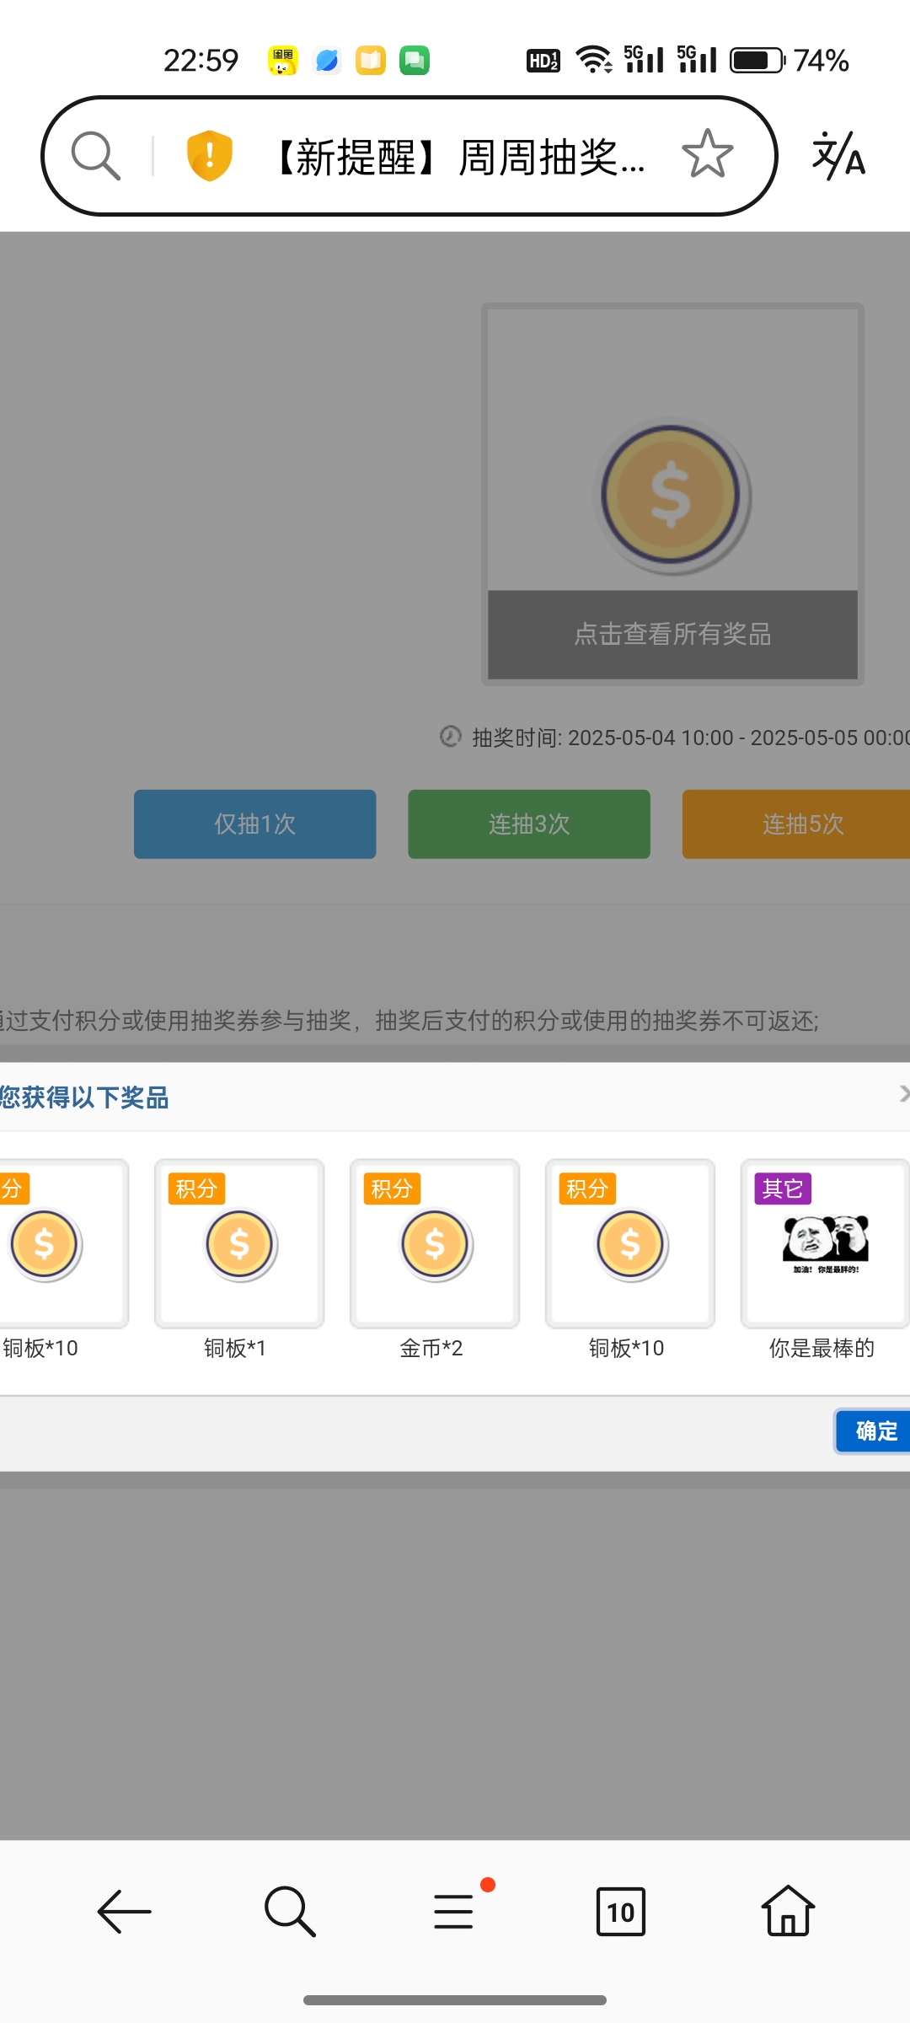
Task: Open the tab switcher showing 10
Action: pyautogui.click(x=620, y=1911)
